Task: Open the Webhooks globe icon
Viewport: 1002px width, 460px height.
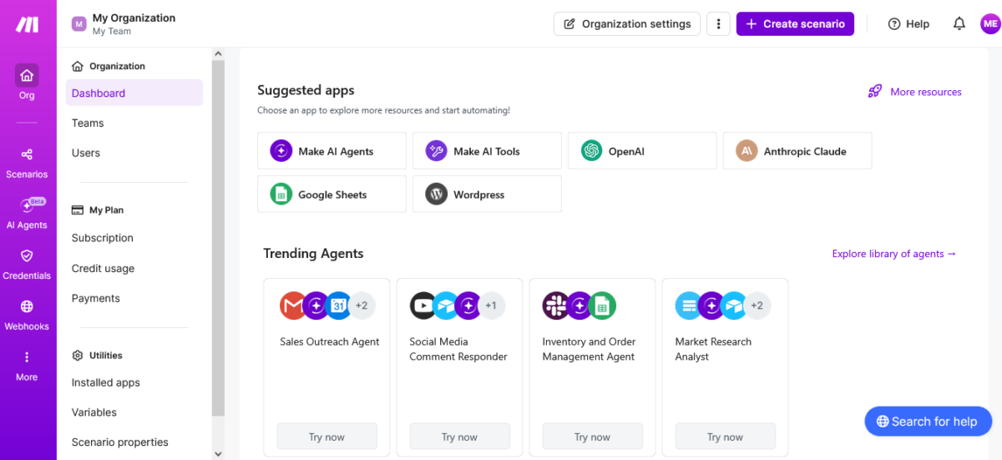Action: (x=27, y=306)
